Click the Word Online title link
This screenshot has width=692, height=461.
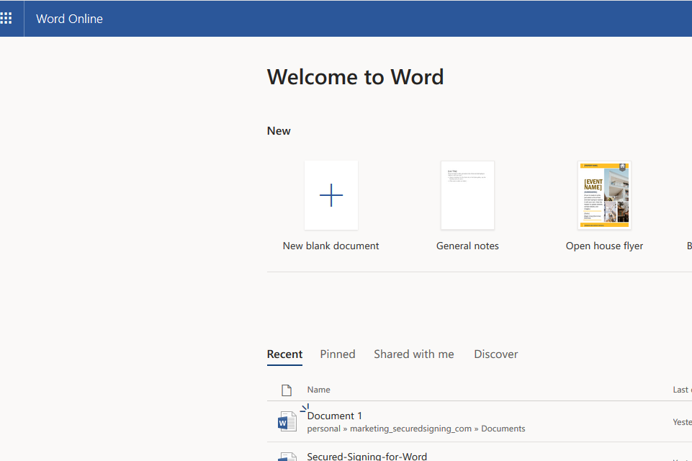coord(69,19)
